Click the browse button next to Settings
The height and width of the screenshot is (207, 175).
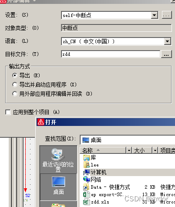tap(167, 15)
